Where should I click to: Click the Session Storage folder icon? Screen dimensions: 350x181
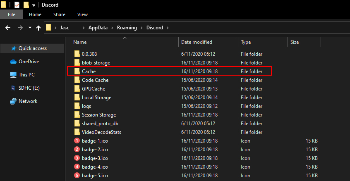(77, 114)
